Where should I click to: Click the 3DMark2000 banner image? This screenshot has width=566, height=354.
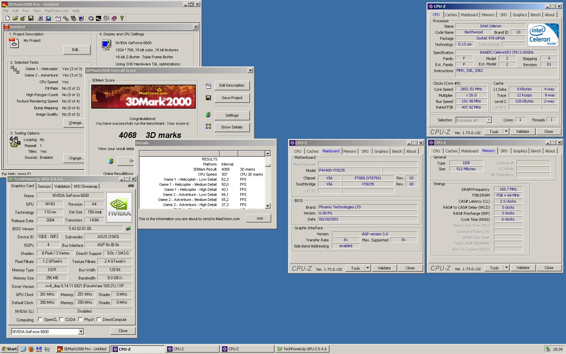pos(144,96)
